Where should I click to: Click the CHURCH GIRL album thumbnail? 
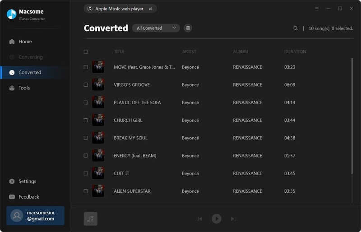click(x=98, y=120)
